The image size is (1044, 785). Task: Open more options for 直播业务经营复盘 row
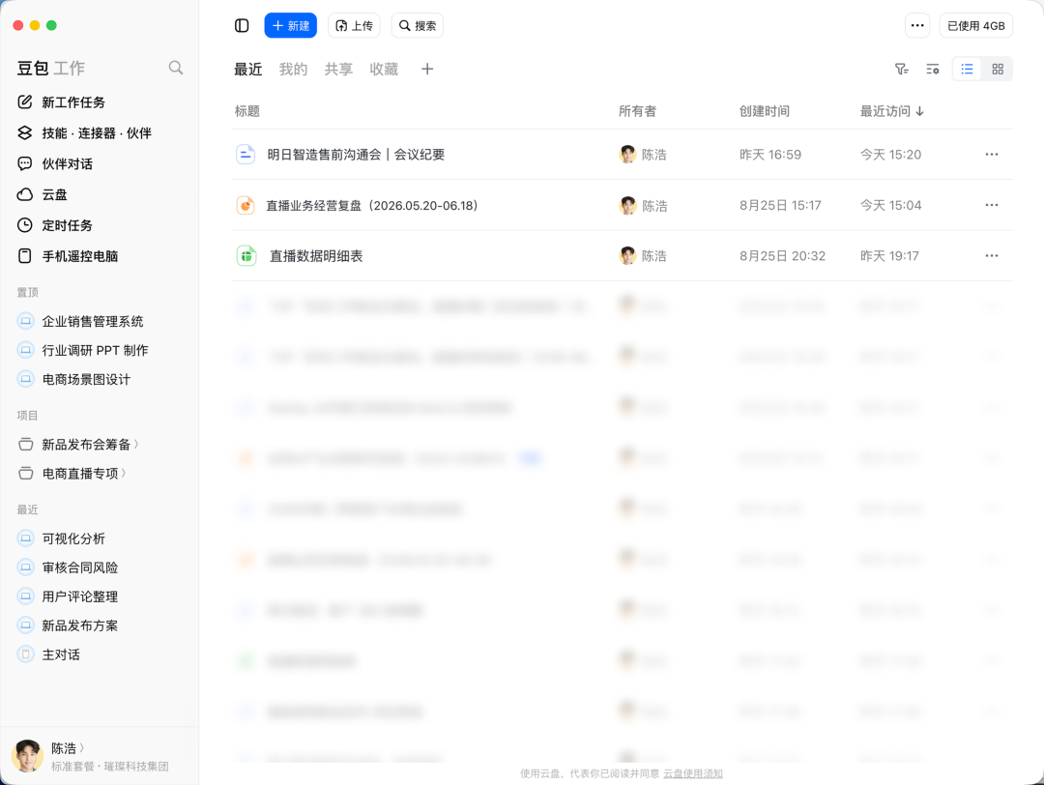tap(992, 205)
